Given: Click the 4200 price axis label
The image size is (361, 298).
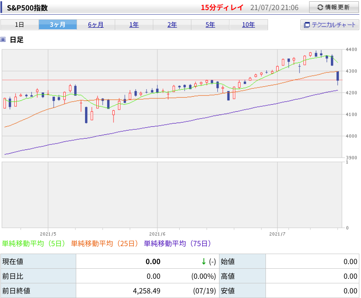Looking at the screenshot, I should (x=351, y=93).
